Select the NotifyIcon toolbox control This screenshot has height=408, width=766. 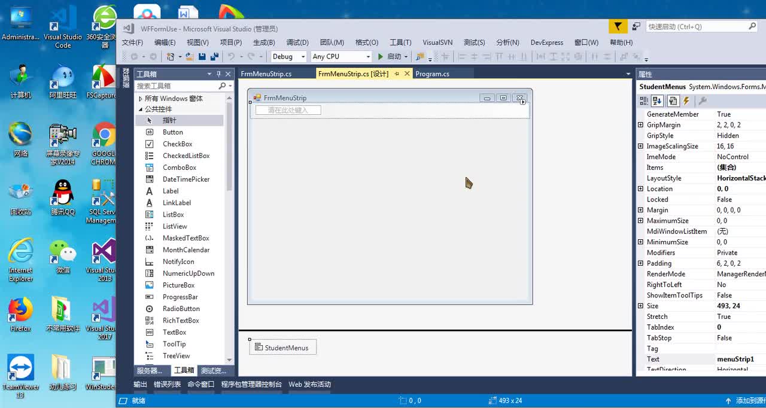point(178,261)
